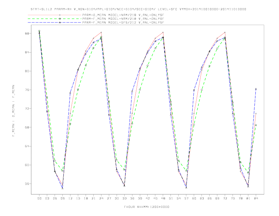
Task: Click the vertical y-axis label F_MEAN | O_MEAN | F_MEAN
Action: tap(13, 111)
